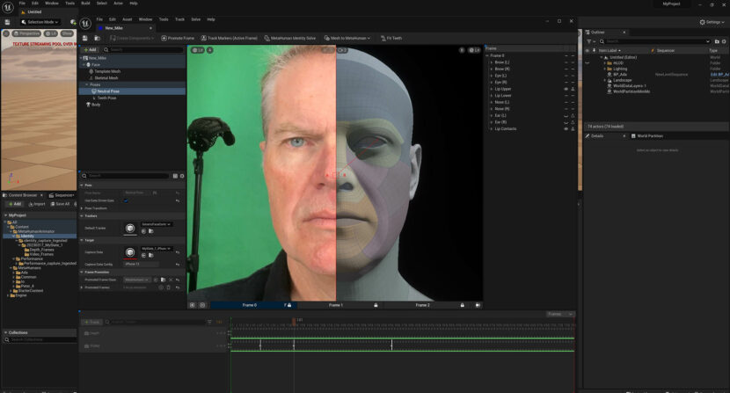Open the Settings button at top right
Screen dimensions: 730x393
coord(712,22)
